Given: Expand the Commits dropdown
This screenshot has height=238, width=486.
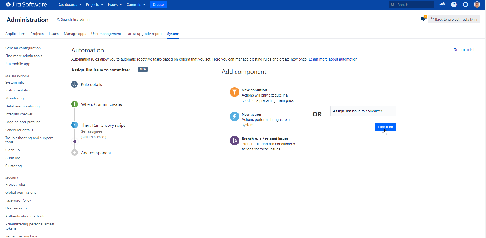Looking at the screenshot, I should pyautogui.click(x=136, y=4).
